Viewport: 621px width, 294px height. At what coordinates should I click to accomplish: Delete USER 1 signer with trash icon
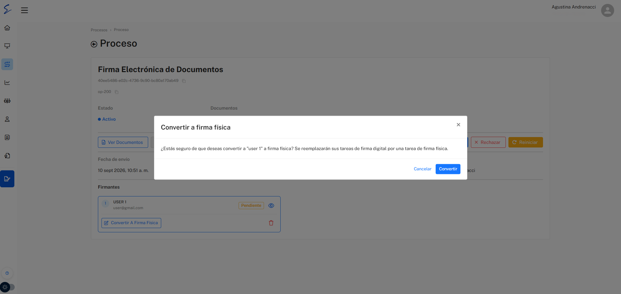(x=271, y=223)
